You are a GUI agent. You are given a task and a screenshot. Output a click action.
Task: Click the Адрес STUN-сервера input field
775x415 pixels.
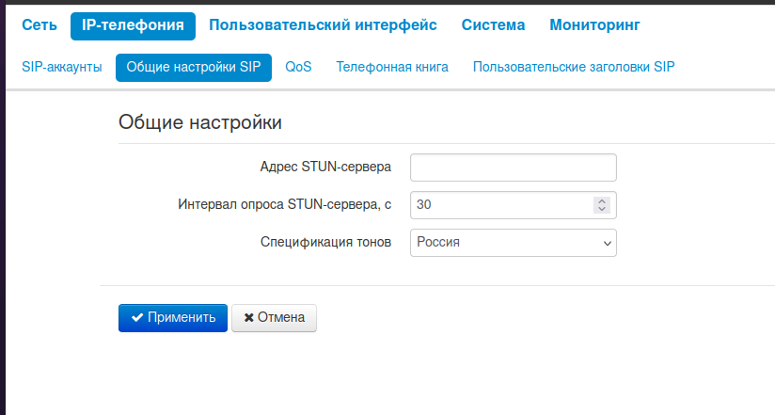[514, 168]
